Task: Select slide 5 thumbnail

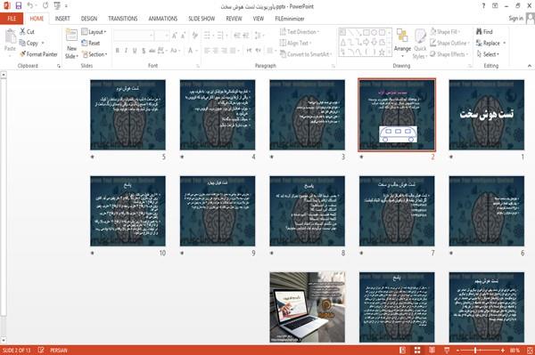Action: point(128,115)
